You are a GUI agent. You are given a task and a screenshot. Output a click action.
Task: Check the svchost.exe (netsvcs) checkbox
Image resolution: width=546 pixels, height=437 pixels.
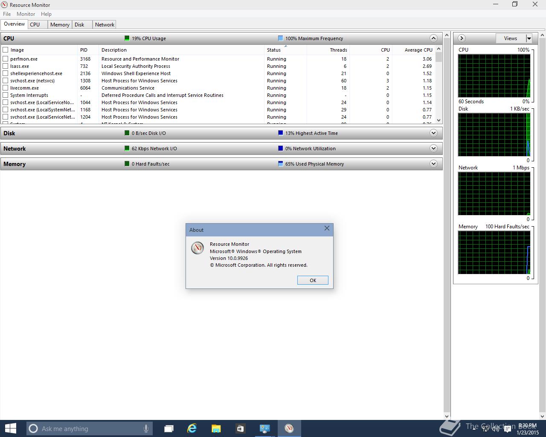[x=6, y=81]
